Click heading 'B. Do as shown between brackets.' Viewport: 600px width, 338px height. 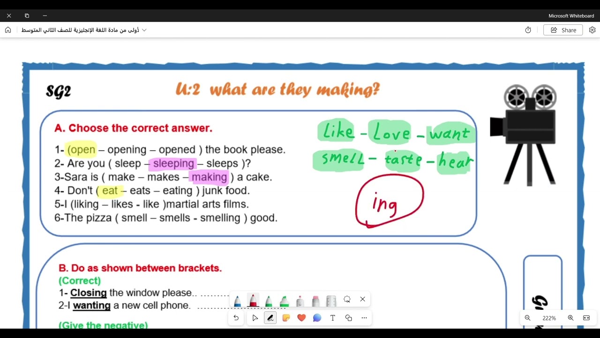click(140, 268)
